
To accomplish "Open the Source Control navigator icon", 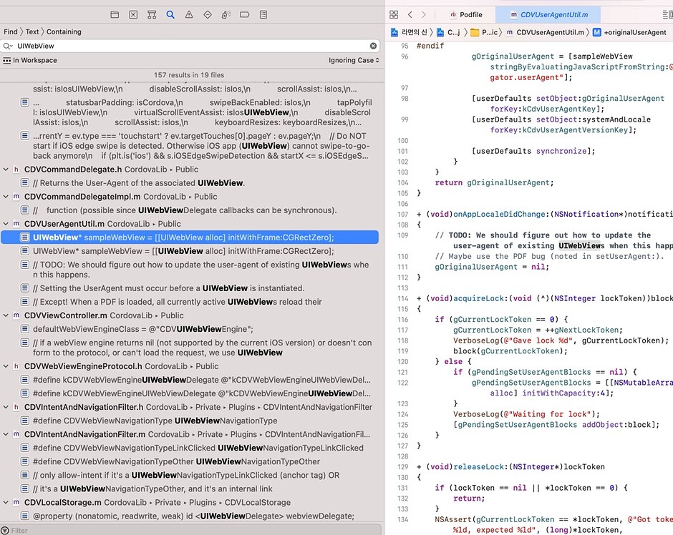I will click(x=133, y=14).
